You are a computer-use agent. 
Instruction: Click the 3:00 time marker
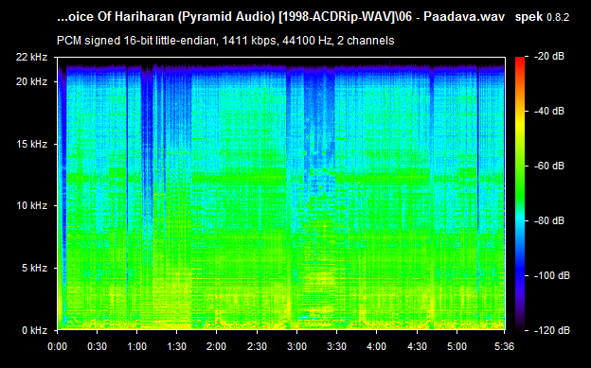[296, 346]
